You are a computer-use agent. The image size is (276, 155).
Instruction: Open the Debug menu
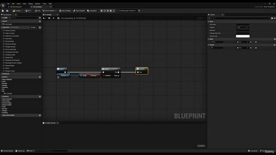point(31,4)
